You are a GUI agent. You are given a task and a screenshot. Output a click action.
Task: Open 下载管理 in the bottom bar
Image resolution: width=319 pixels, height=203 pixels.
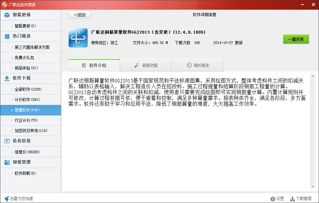(x=301, y=199)
